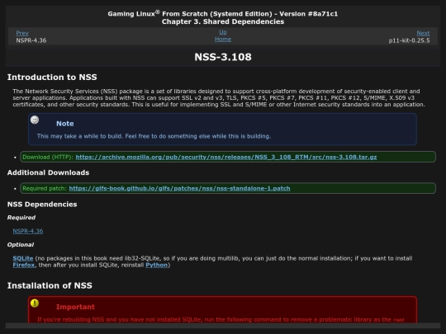Open the Python link
The height and width of the screenshot is (334, 446).
coord(156,265)
